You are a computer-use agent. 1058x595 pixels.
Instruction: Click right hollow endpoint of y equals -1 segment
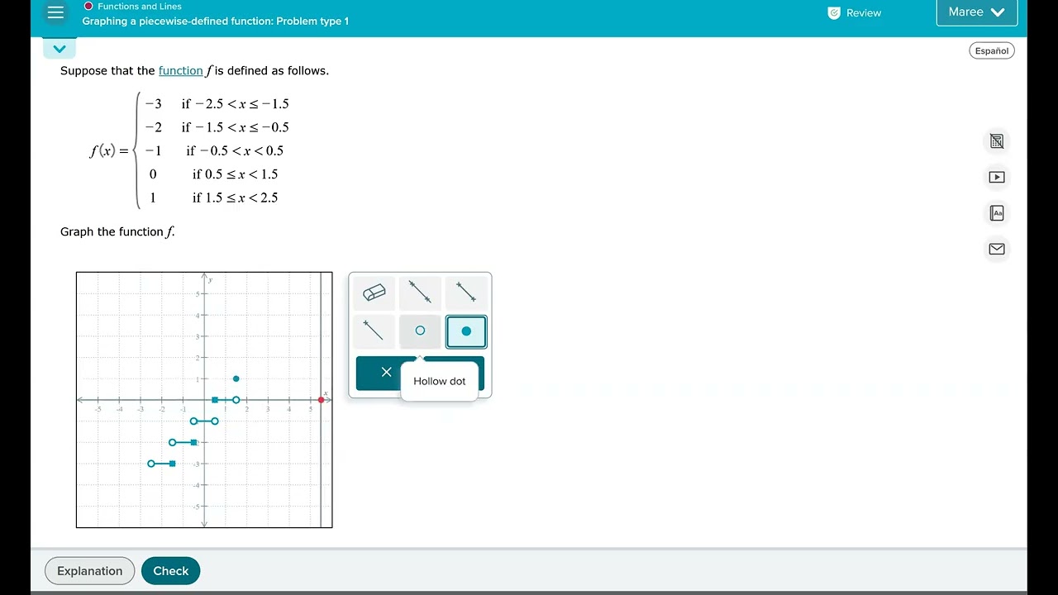coord(215,421)
